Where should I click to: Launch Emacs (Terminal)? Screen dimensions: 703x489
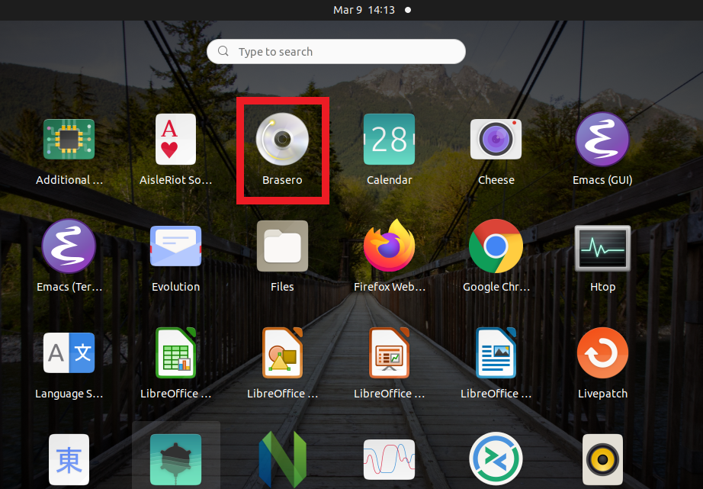(x=69, y=246)
